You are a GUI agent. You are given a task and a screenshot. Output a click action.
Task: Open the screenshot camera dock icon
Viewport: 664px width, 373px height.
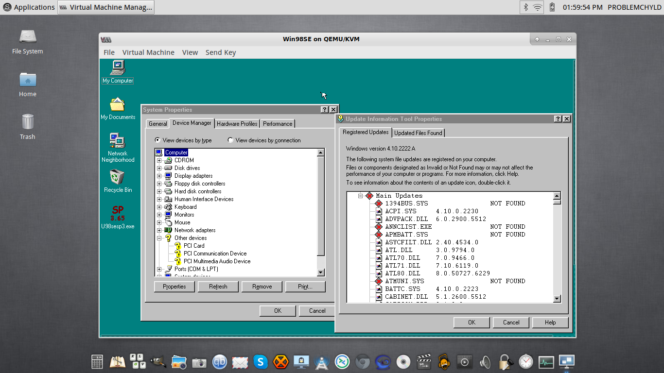click(199, 362)
